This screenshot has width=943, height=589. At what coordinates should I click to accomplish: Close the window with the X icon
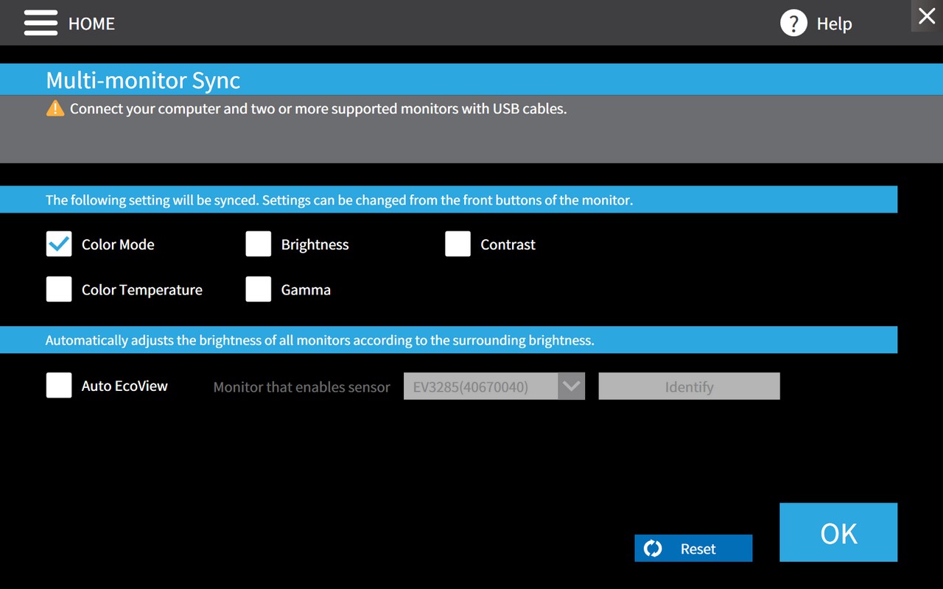tap(927, 15)
